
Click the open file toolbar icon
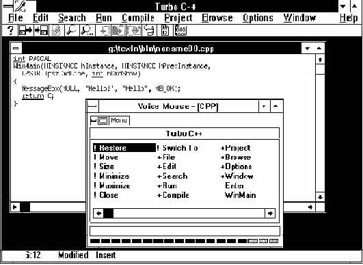[x=25, y=30]
